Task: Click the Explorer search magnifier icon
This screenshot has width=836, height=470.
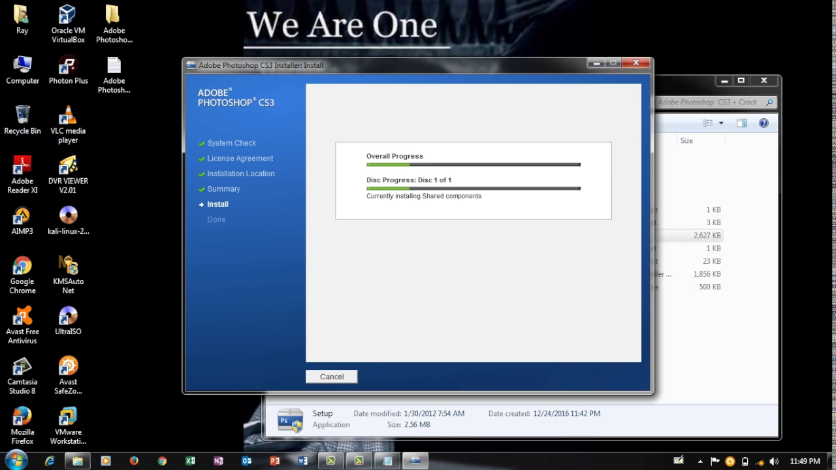Action: click(769, 102)
